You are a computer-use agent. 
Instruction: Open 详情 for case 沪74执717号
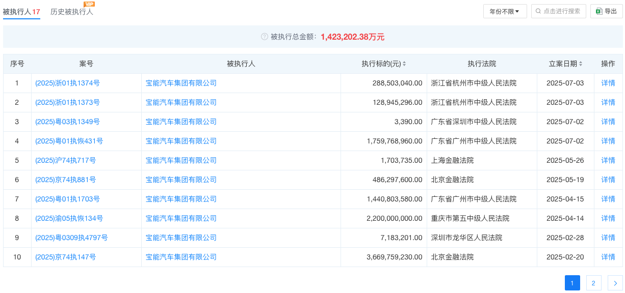608,160
